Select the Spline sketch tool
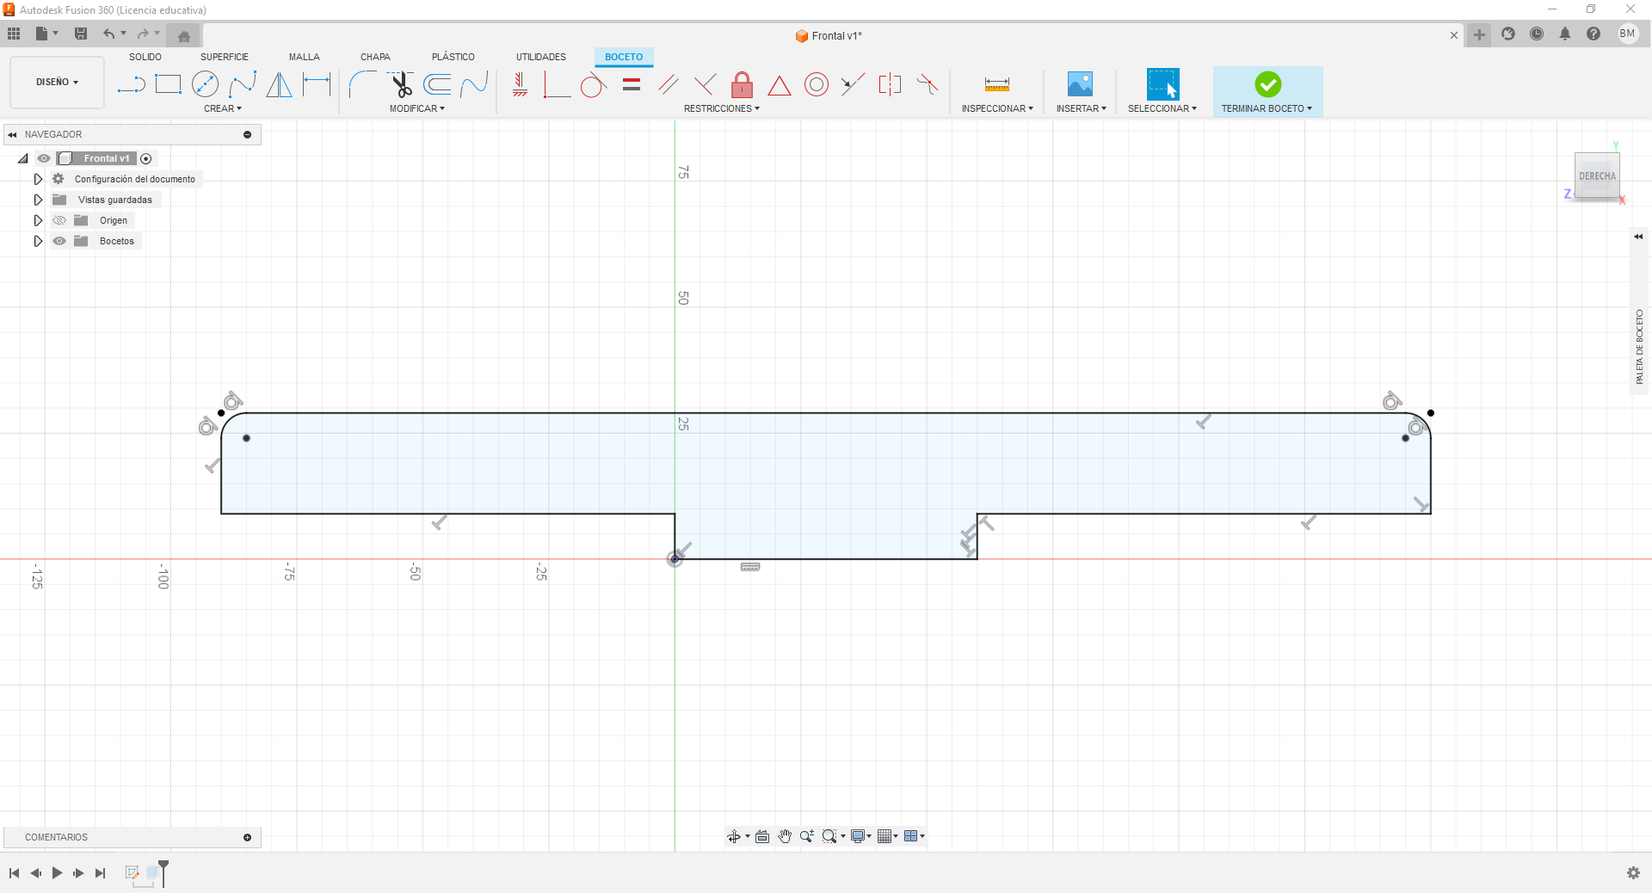The image size is (1652, 893). coord(243,84)
